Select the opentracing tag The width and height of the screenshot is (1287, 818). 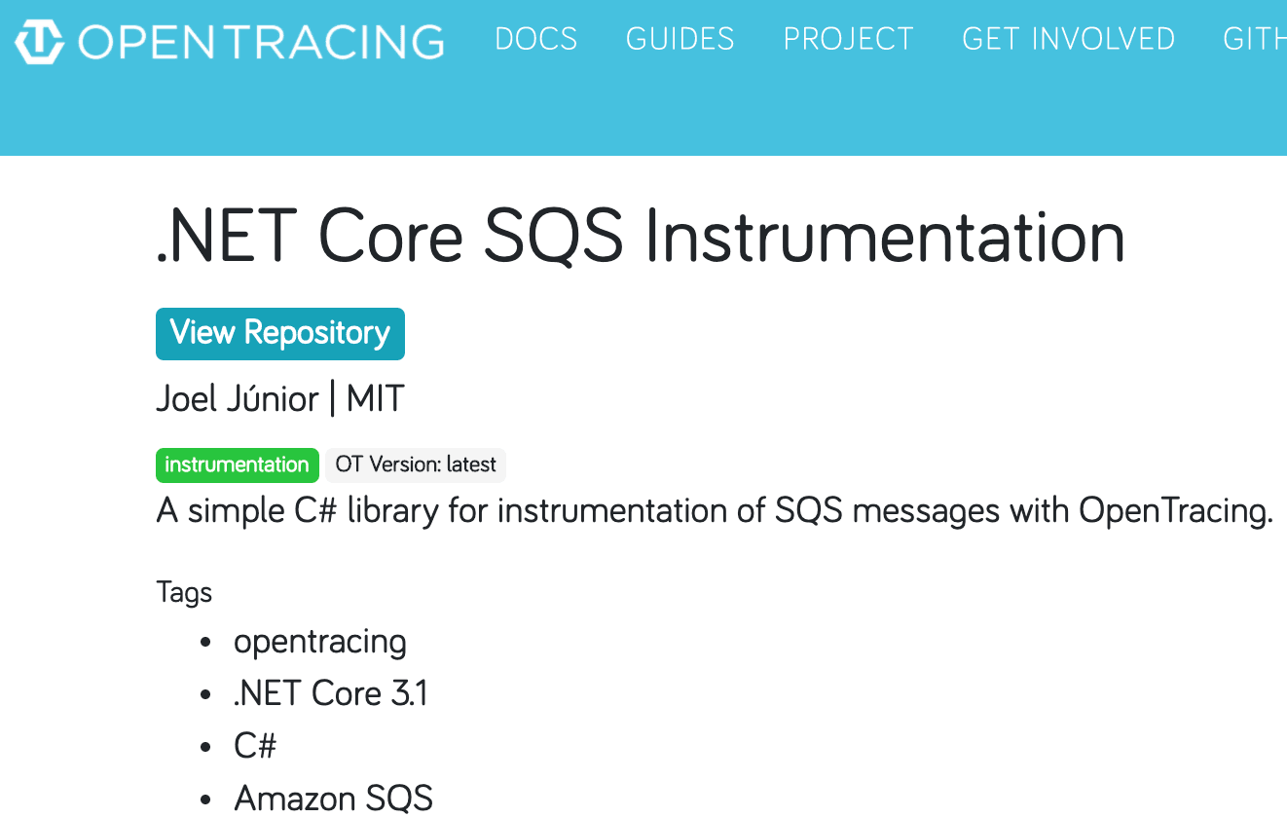point(319,641)
